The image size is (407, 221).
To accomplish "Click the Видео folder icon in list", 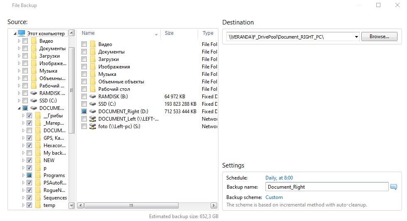I will coord(93,44).
